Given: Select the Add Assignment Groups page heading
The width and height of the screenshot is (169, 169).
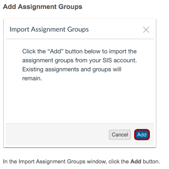Looking at the screenshot, I should point(43,7).
